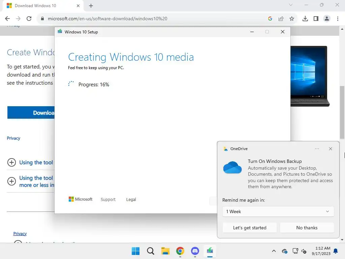The image size is (345, 259).
Task: Open the Privacy link below Download button
Action: pos(13,138)
